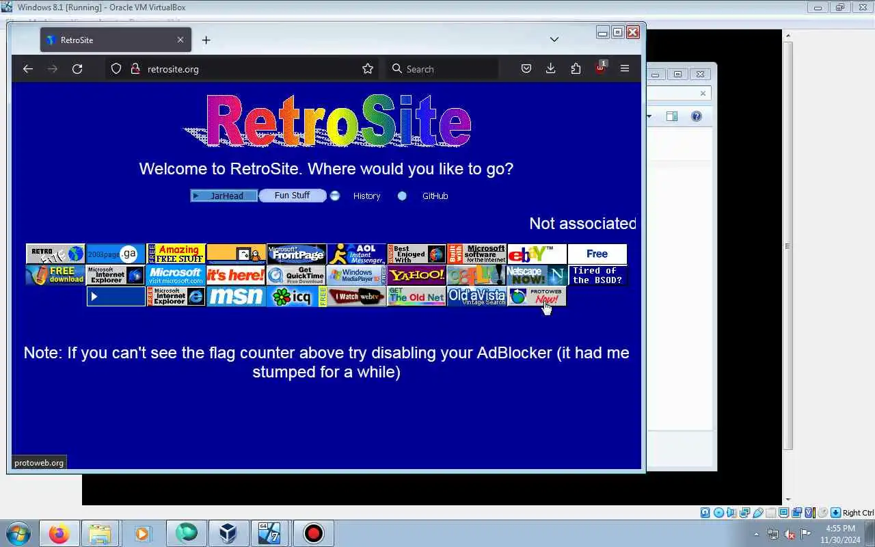The height and width of the screenshot is (547, 875).
Task: Go back to the previous page
Action: pos(28,69)
